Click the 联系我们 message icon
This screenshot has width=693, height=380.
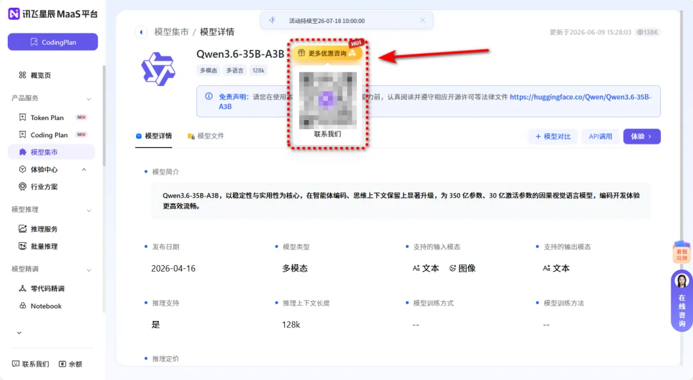pyautogui.click(x=15, y=364)
